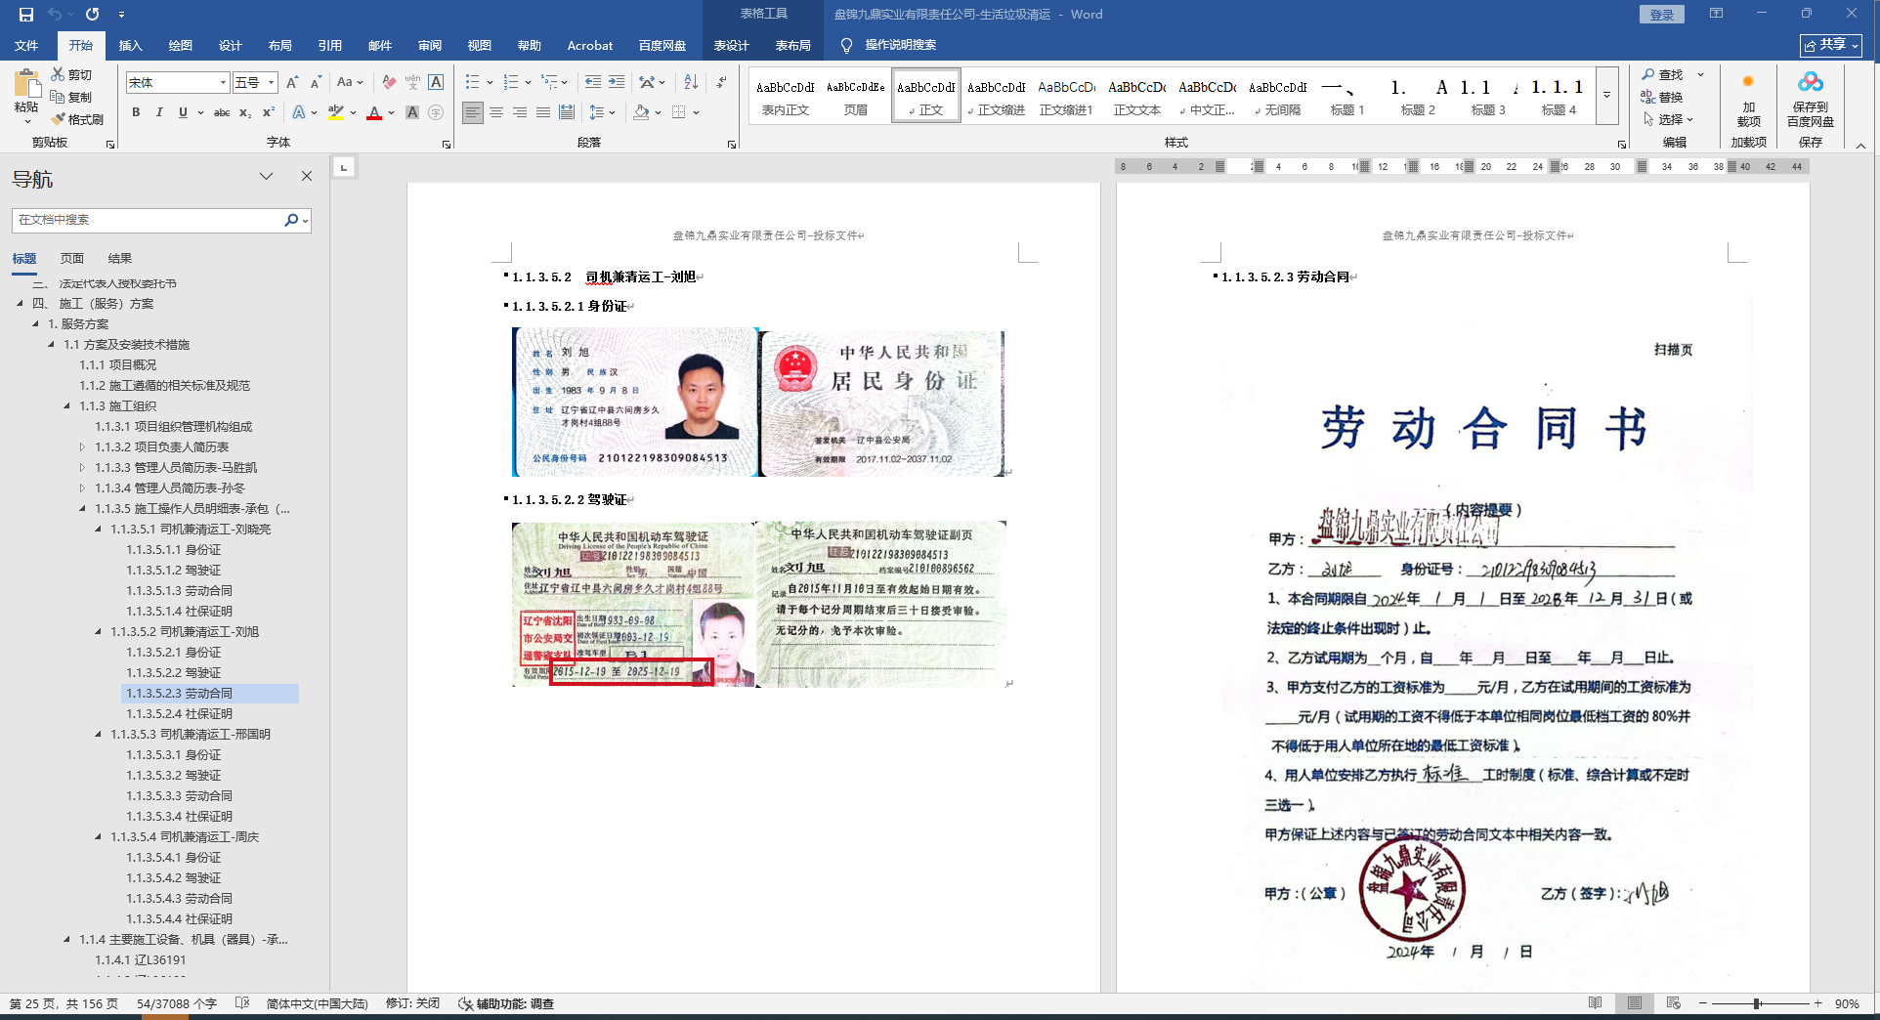Click the Paste clipboard icon
The width and height of the screenshot is (1880, 1020).
(x=26, y=84)
